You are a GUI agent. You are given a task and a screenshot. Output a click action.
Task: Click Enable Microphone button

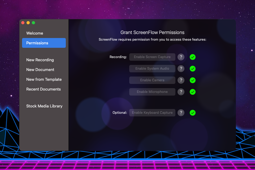coord(152,92)
